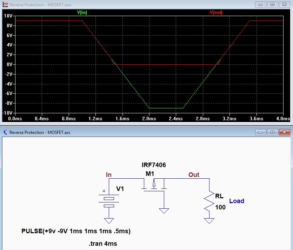Close the MOSFET.raw plot window
293x250 pixels.
point(285,5)
